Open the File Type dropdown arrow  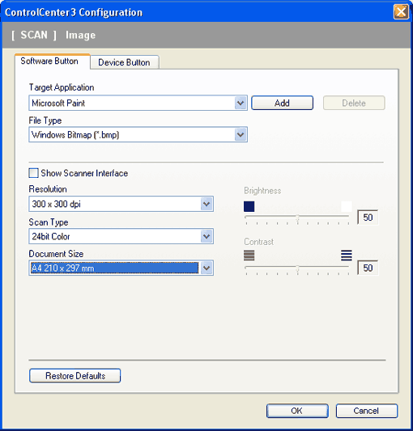pyautogui.click(x=241, y=135)
